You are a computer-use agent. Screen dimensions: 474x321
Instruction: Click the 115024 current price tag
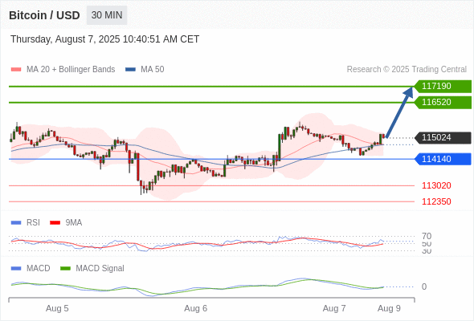[443, 138]
